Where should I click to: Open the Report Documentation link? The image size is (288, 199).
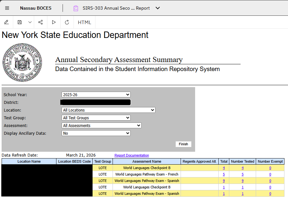[x=132, y=155]
